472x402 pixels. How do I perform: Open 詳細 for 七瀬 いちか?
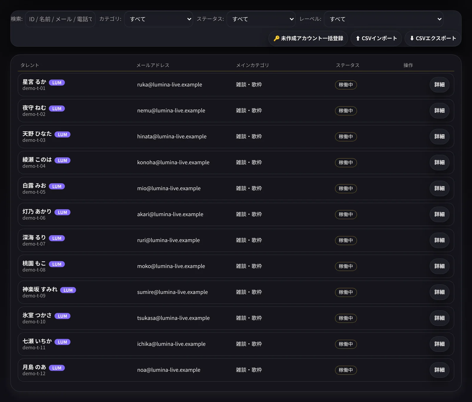coord(439,344)
